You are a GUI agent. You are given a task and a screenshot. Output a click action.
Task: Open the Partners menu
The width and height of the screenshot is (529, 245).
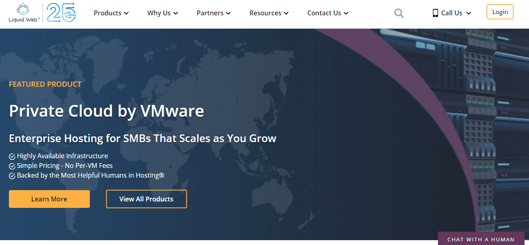click(214, 13)
